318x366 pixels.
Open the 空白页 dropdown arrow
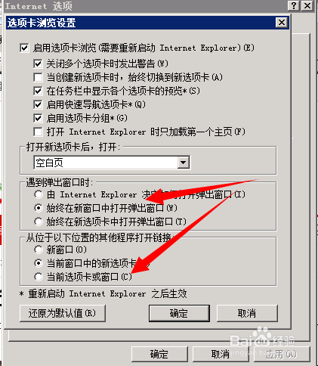(184, 163)
